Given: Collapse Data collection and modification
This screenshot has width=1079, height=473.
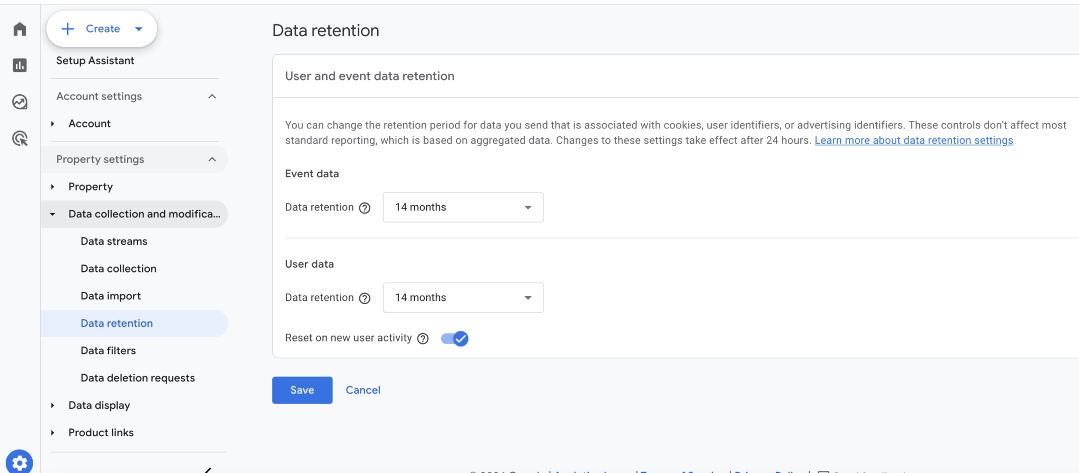Looking at the screenshot, I should pyautogui.click(x=53, y=214).
